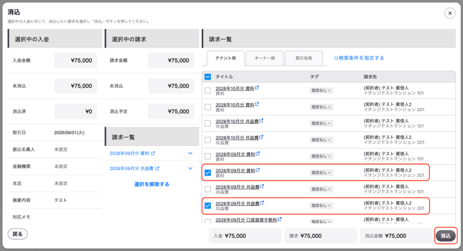The height and width of the screenshot is (251, 463).
Task: Click the 消込 button to reconcile
Action: 446,236
